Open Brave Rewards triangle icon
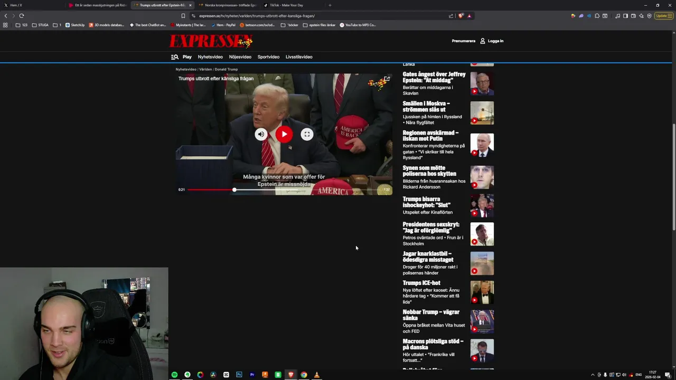This screenshot has width=676, height=380. (469, 16)
